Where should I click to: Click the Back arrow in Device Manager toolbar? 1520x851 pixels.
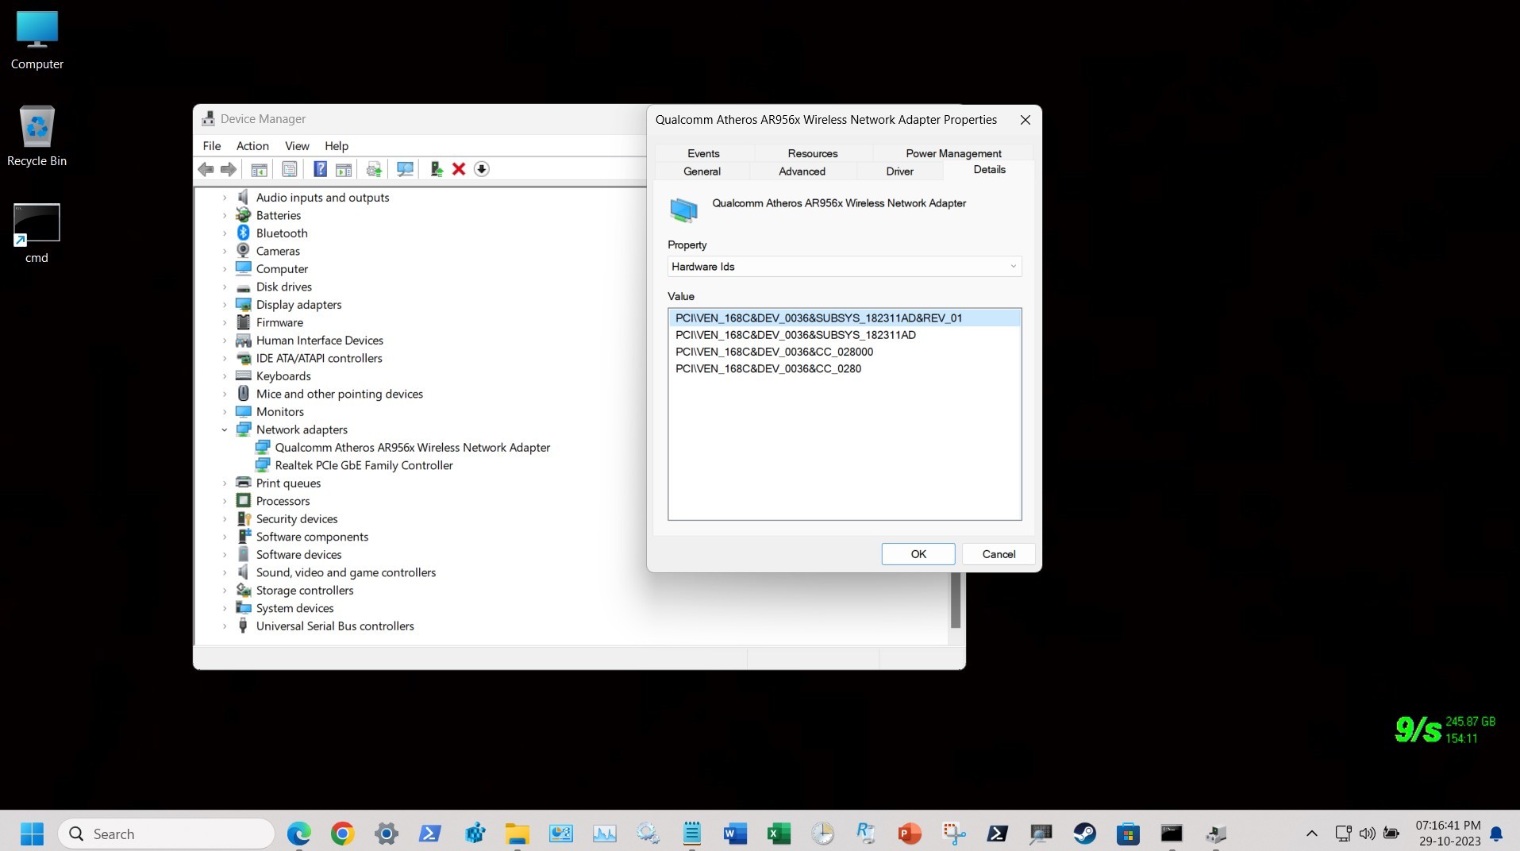tap(206, 169)
